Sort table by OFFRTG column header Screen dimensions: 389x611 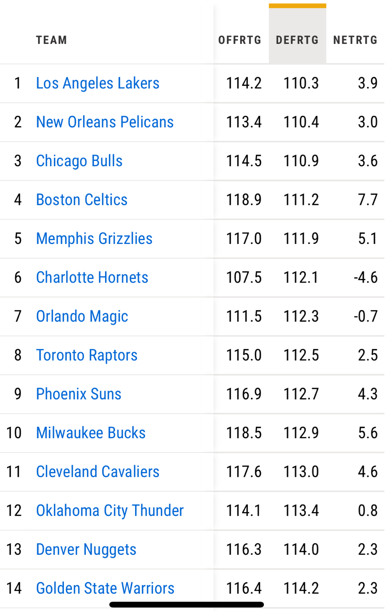tap(240, 40)
